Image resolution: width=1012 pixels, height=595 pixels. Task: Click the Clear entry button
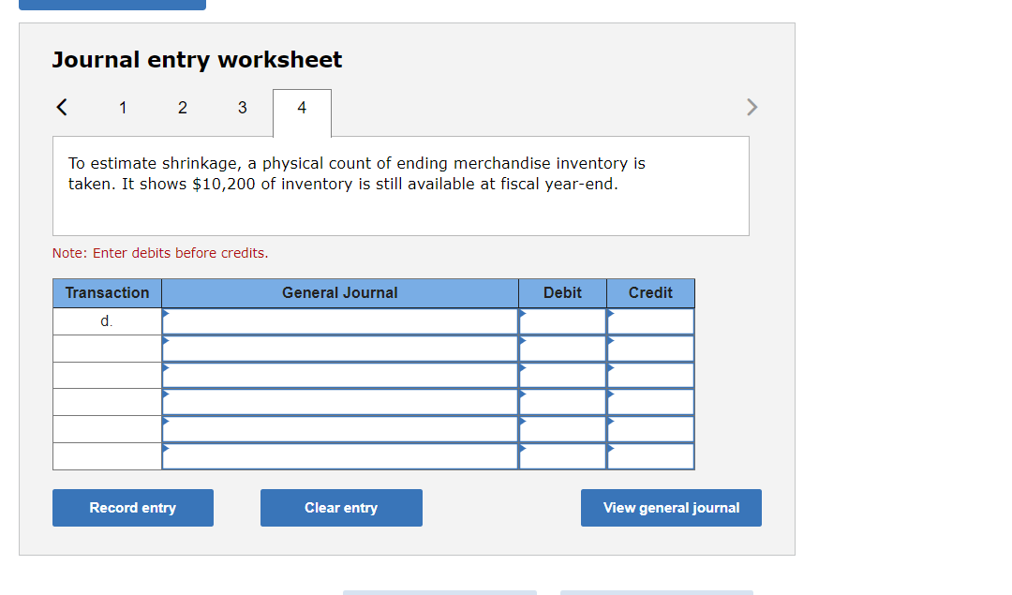pyautogui.click(x=341, y=507)
